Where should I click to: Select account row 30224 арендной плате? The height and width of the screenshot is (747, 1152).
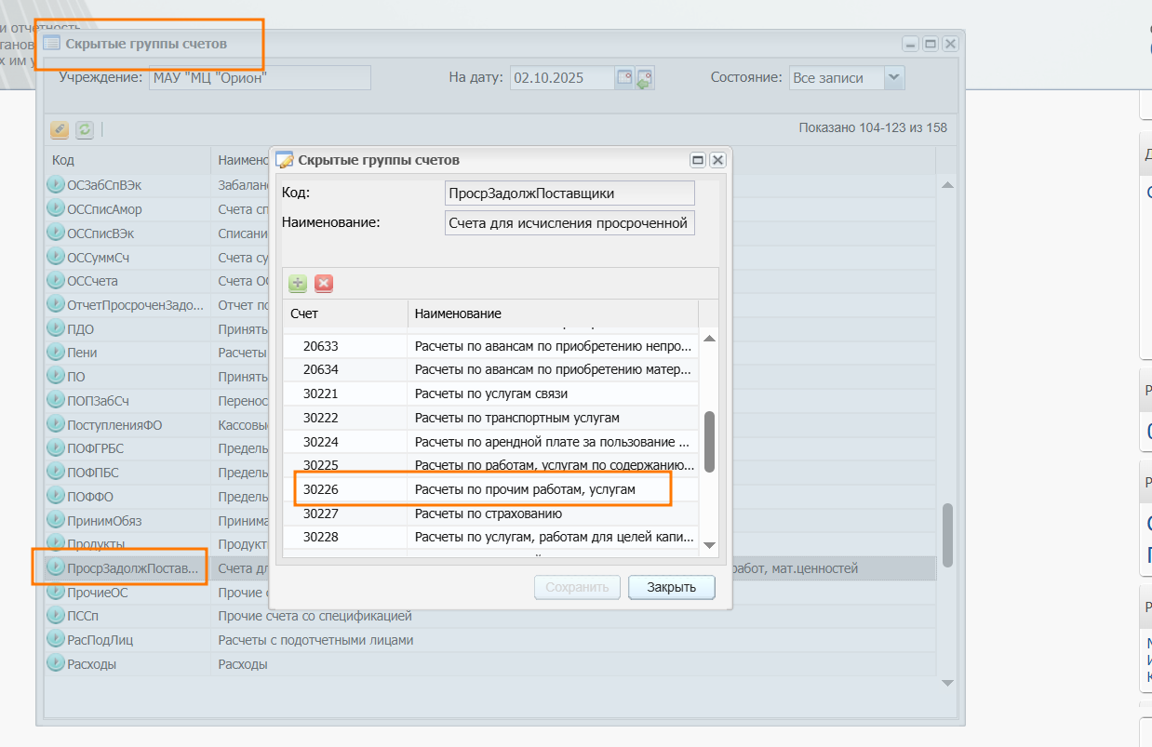point(490,442)
